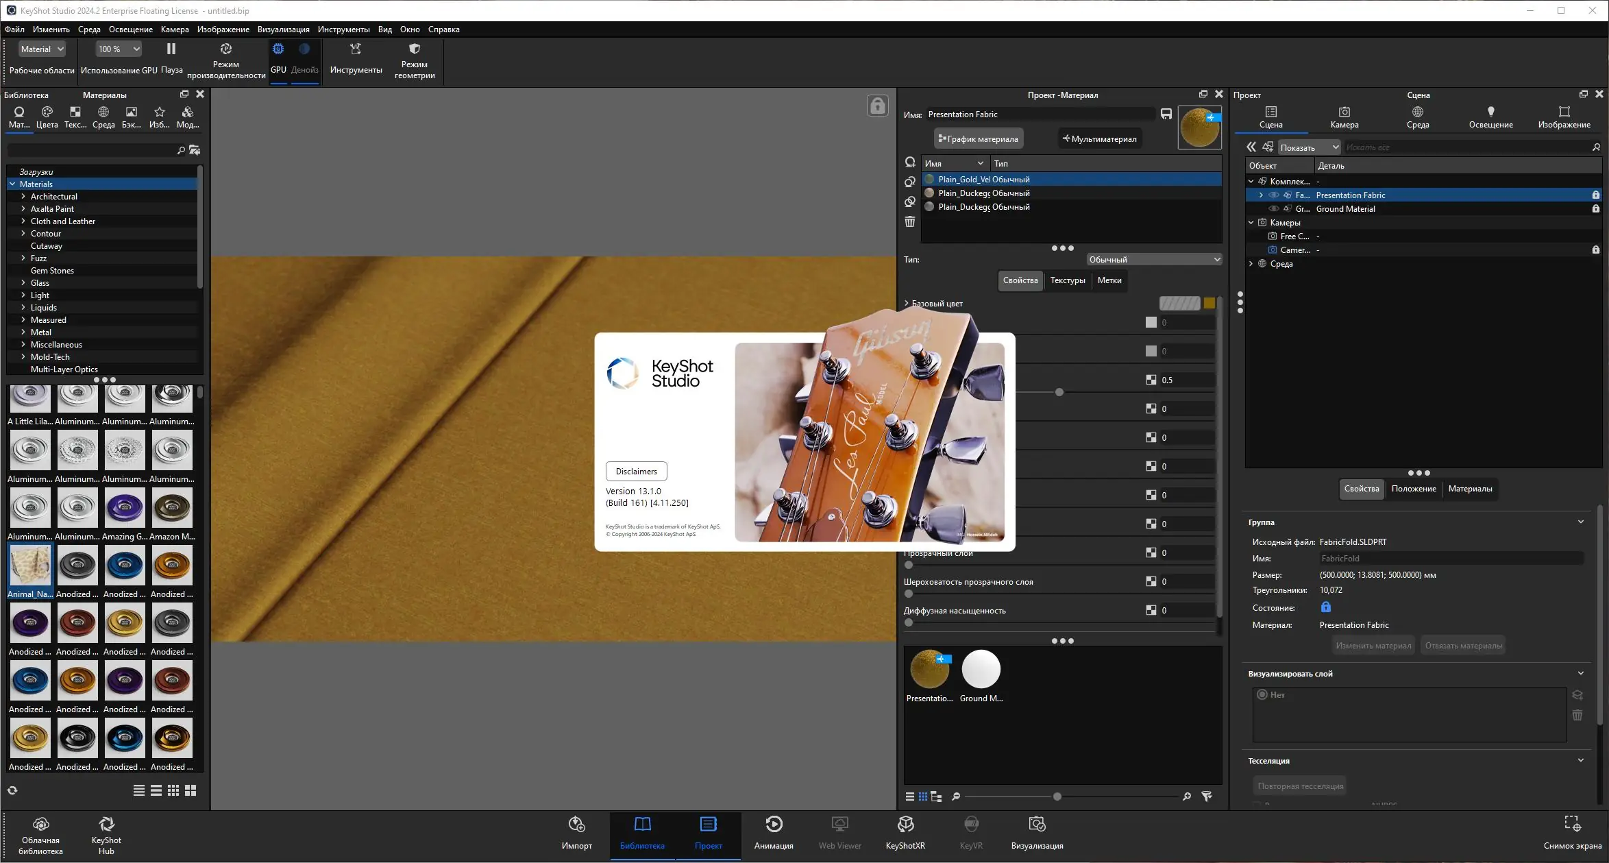
Task: Select the Нет radio button
Action: point(1262,695)
